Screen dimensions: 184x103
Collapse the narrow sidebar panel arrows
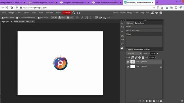coord(122,20)
